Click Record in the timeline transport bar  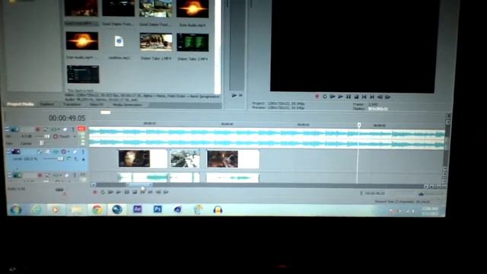(95, 193)
